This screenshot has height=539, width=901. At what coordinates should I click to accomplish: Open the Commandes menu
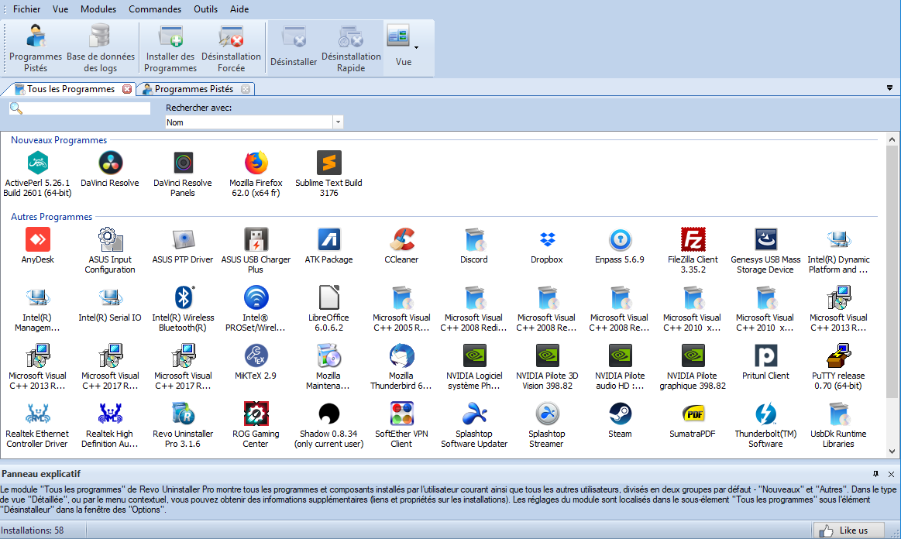155,9
